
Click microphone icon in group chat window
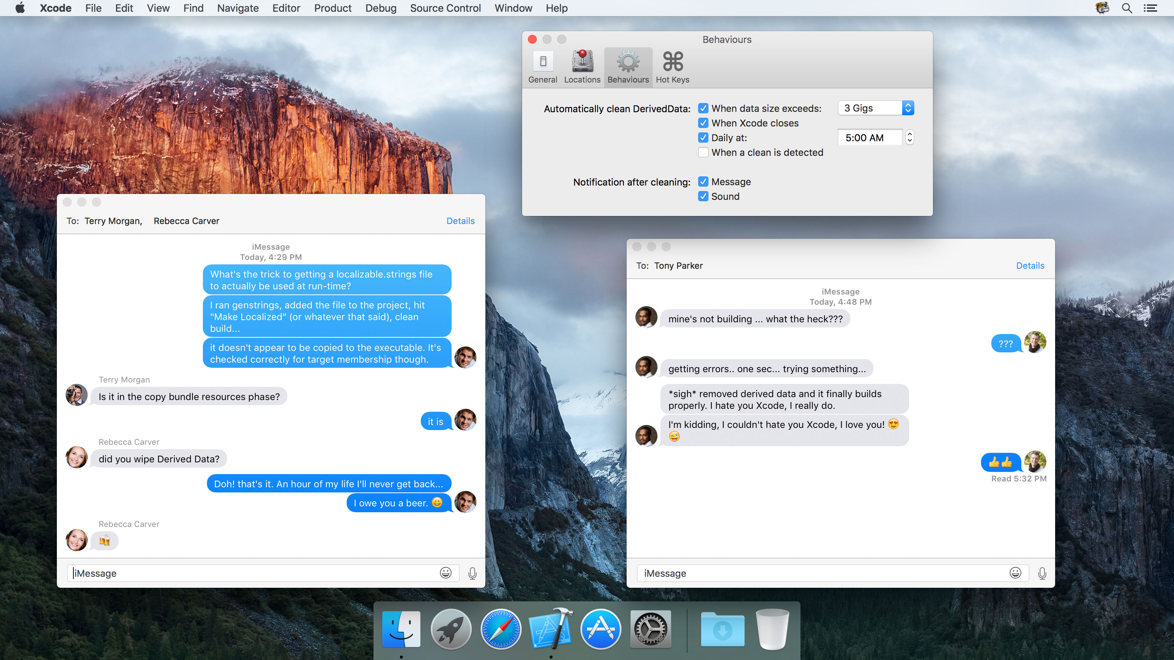pyautogui.click(x=473, y=573)
